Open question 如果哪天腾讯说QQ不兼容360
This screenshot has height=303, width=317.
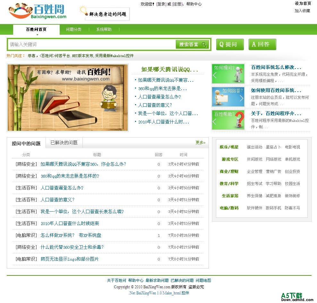click(83, 164)
